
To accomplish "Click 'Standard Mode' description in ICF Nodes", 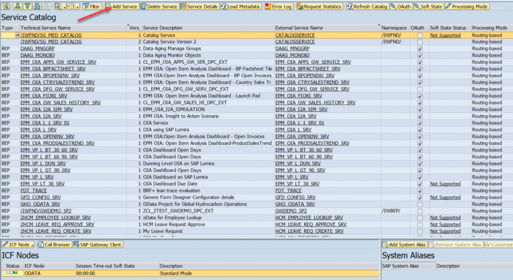I will [176, 273].
